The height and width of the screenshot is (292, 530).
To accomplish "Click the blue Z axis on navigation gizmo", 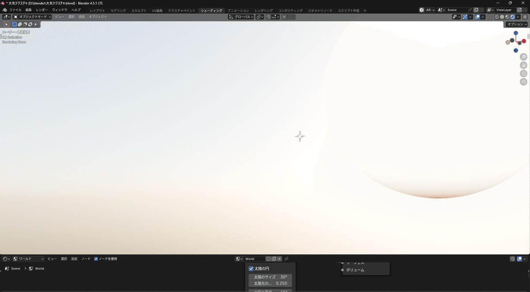I will 516,33.
